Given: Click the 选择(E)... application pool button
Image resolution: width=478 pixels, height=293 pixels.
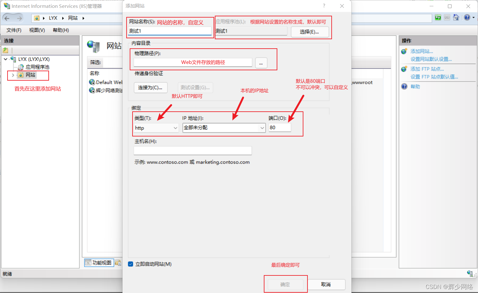Looking at the screenshot, I should coord(310,32).
